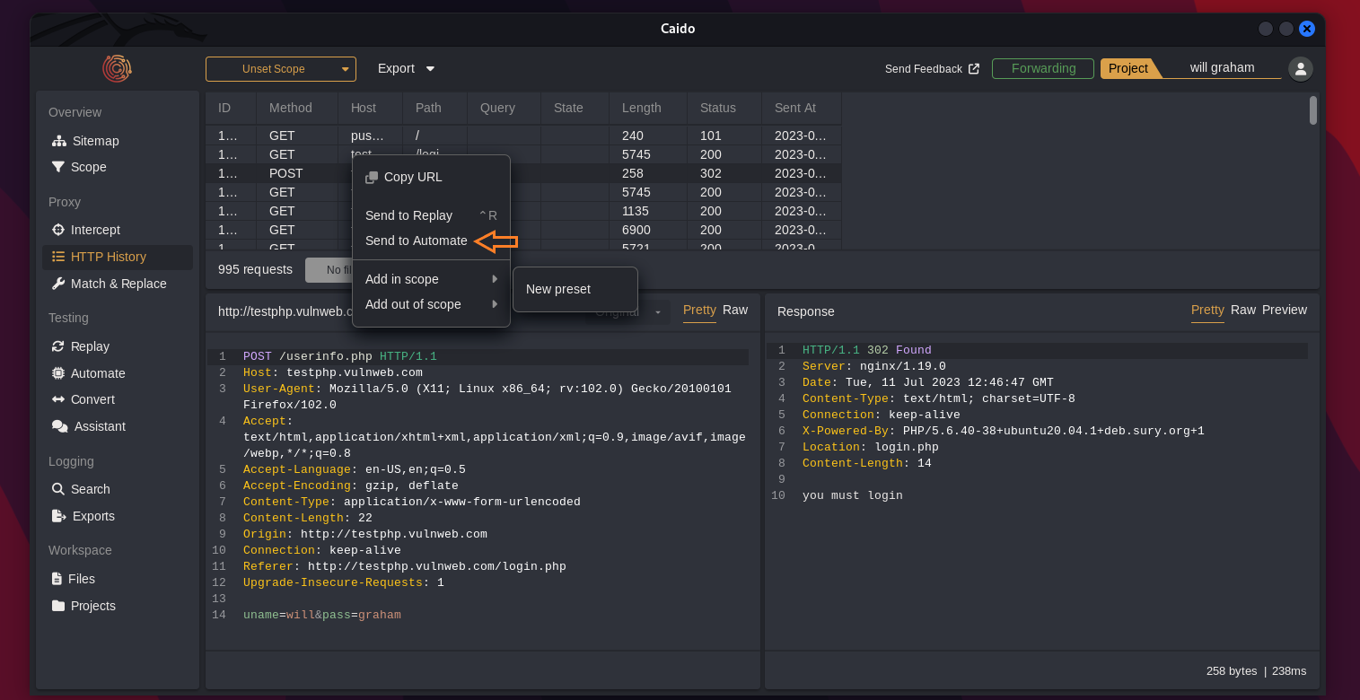Screen dimensions: 1360x700
Task: Click the Scope funnel icon in sidebar
Action: (x=58, y=167)
